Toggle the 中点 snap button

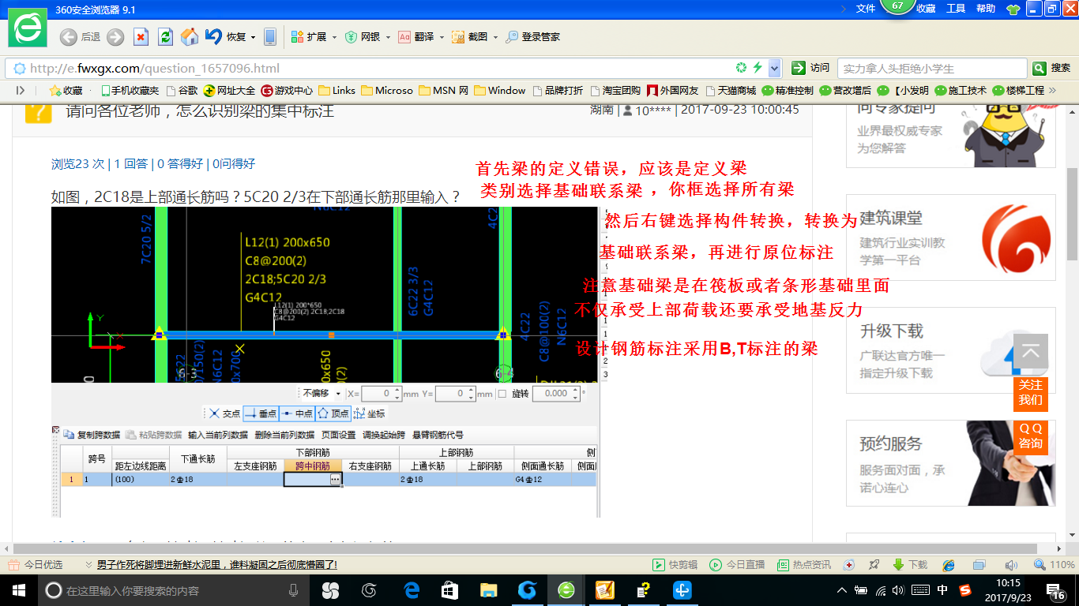coord(298,413)
